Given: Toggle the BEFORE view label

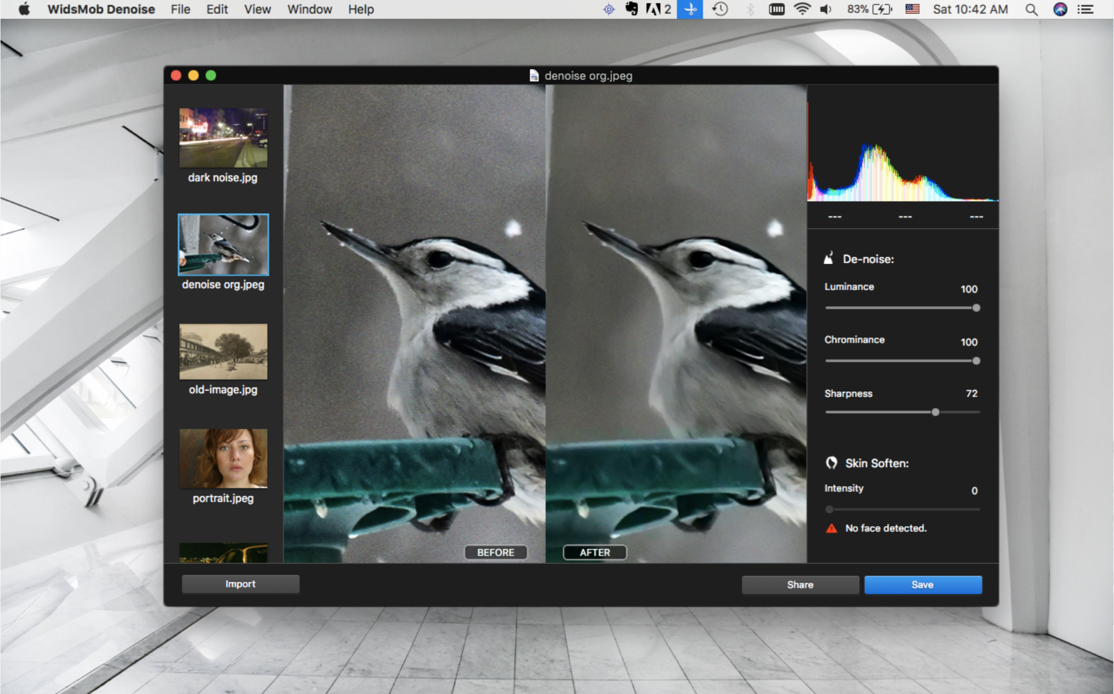Looking at the screenshot, I should click(495, 552).
